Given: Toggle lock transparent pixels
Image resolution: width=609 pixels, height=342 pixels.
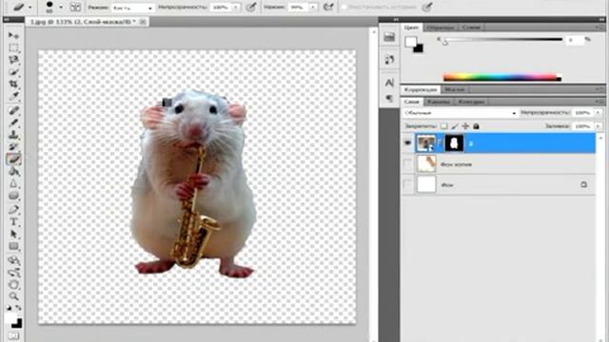Looking at the screenshot, I should [443, 126].
